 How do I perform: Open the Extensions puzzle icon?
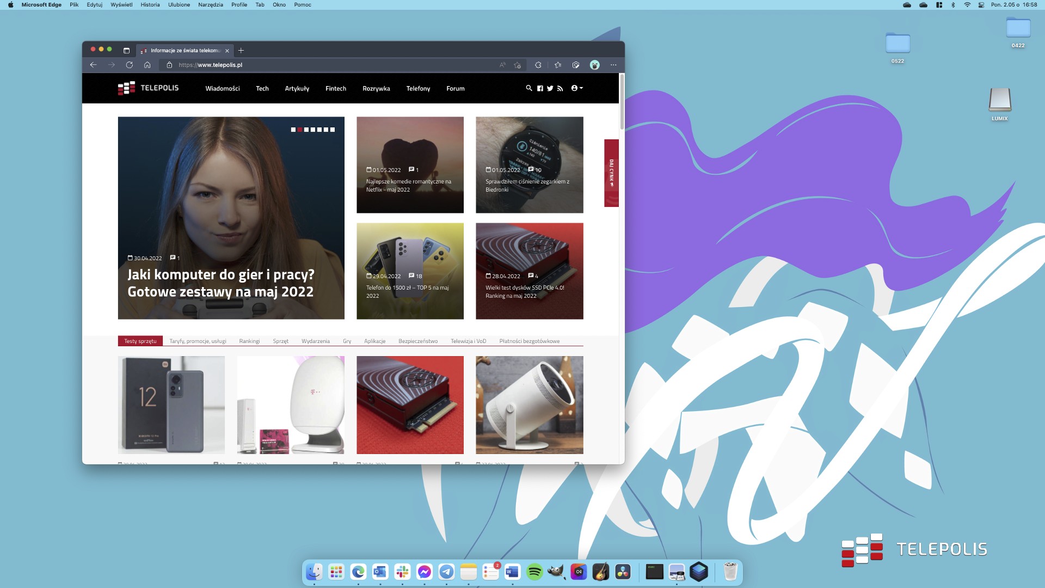(x=538, y=65)
